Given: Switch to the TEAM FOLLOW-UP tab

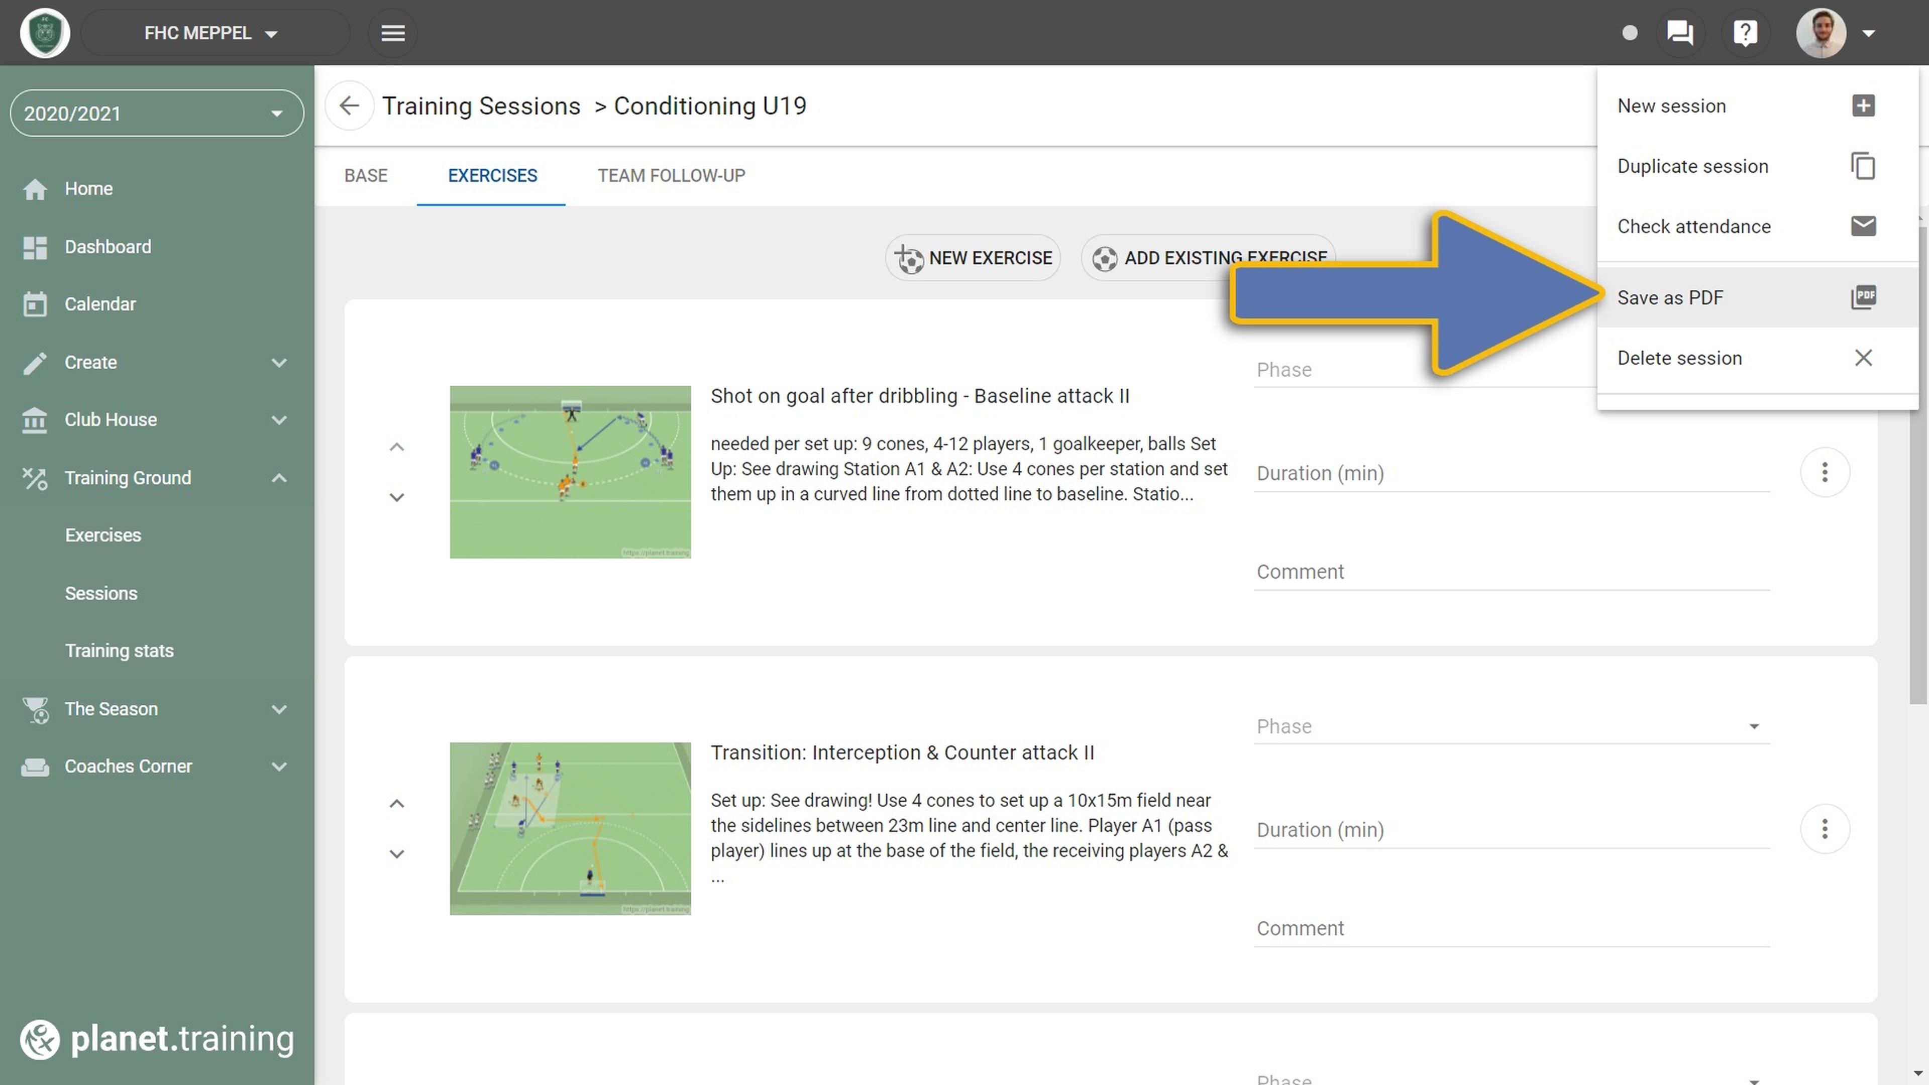Looking at the screenshot, I should (671, 175).
